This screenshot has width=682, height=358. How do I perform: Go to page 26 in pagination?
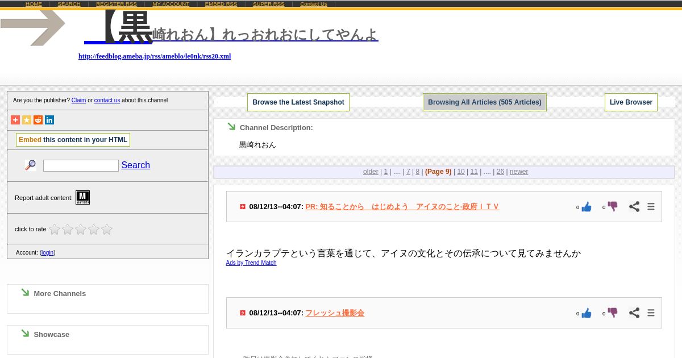pos(500,172)
